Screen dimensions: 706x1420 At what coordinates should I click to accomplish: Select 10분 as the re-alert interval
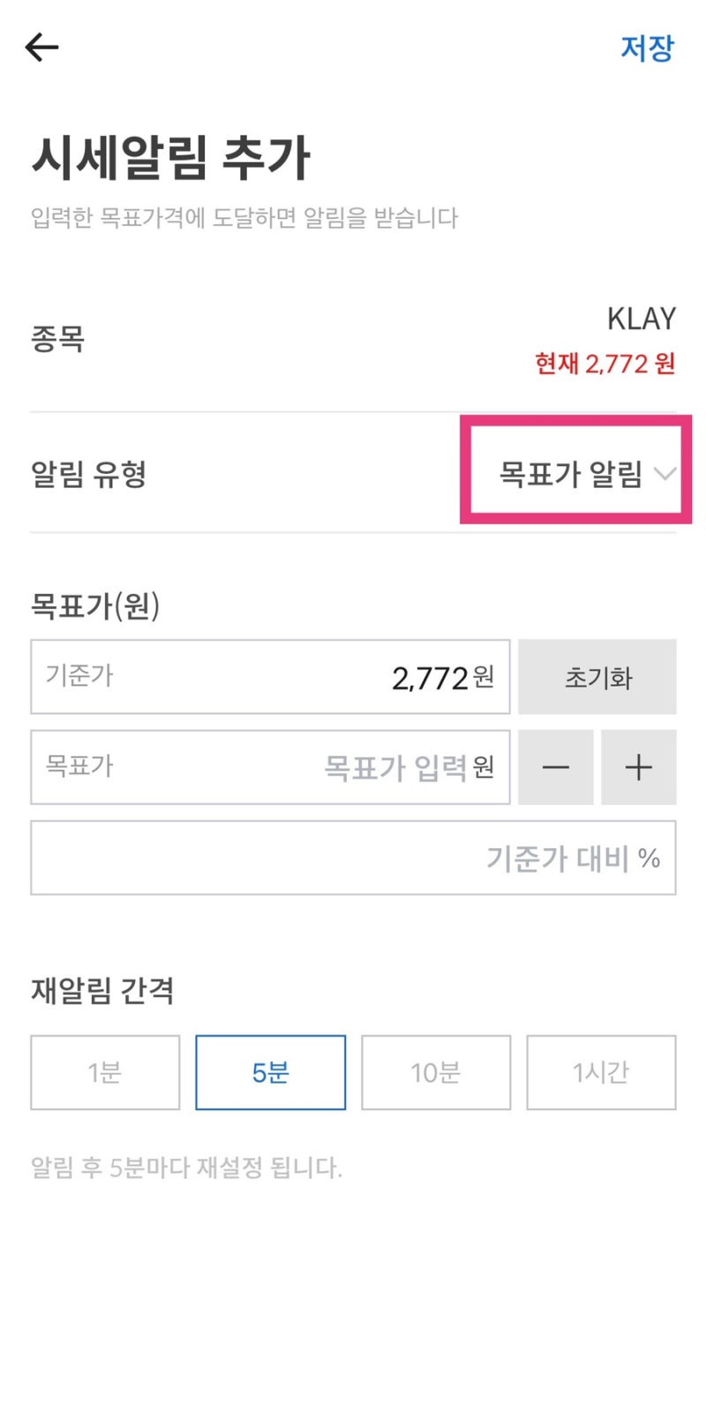[x=436, y=1072]
